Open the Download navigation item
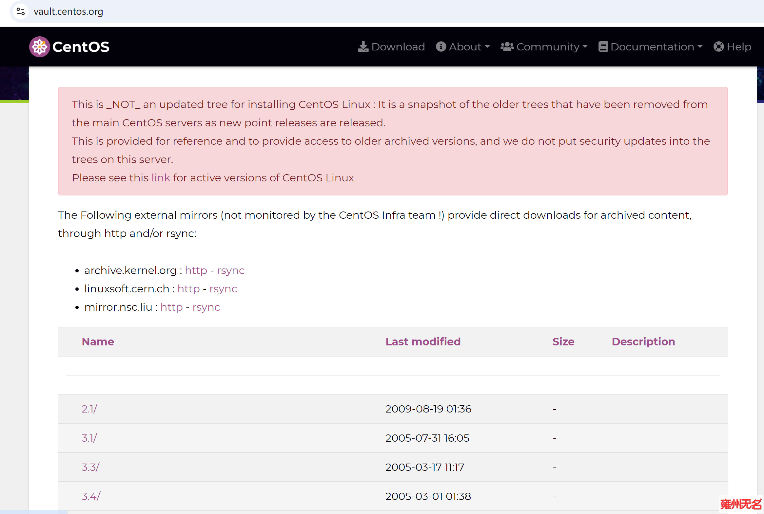Screen dimensions: 764x514 pyautogui.click(x=391, y=47)
